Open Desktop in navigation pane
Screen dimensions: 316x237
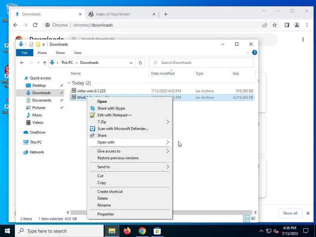coord(39,85)
